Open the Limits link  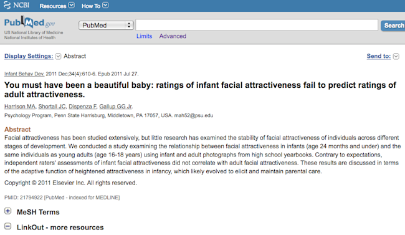[144, 36]
